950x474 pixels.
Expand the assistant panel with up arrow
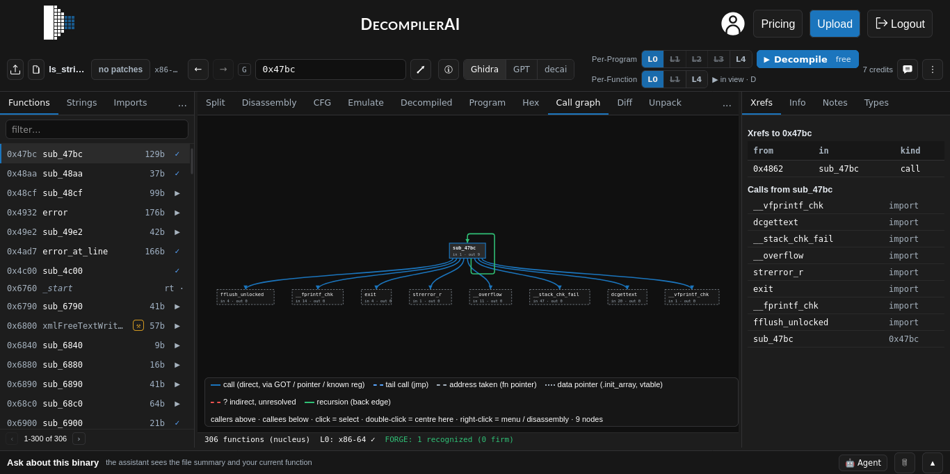(x=933, y=463)
